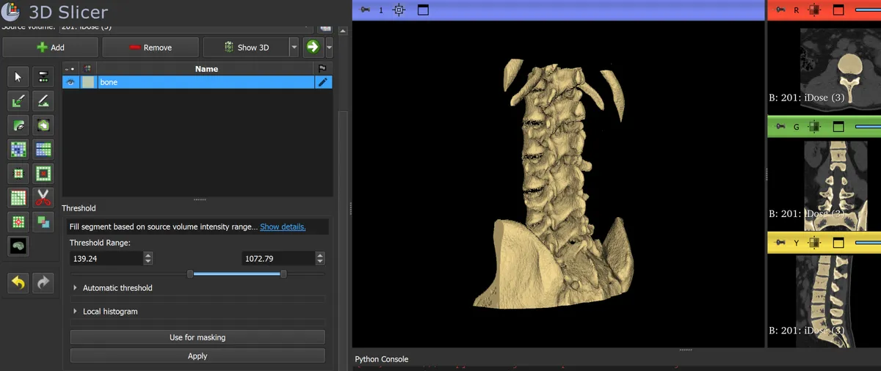881x371 pixels.
Task: Select the Smoothing effect tool
Action: click(x=18, y=198)
